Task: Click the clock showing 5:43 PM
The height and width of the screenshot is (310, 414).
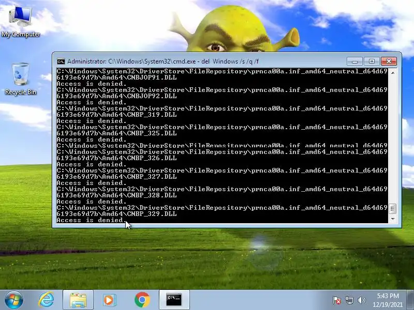Action: (388, 296)
